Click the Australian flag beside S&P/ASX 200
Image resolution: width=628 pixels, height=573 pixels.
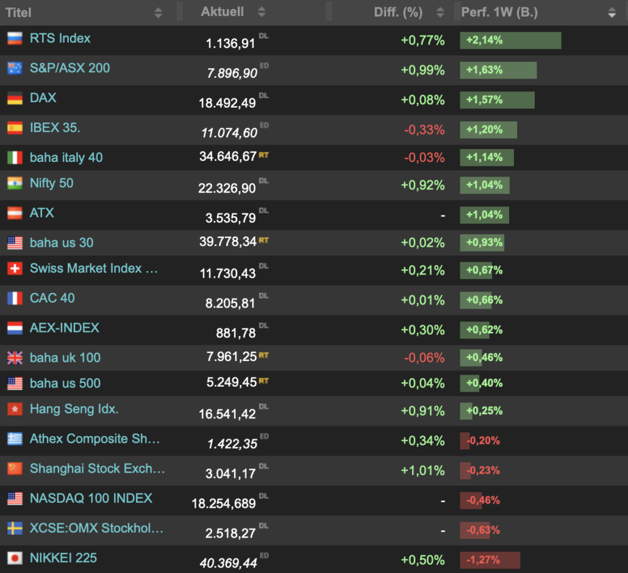[15, 68]
